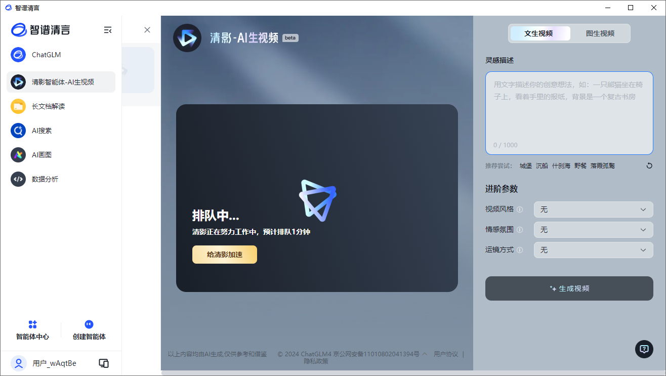This screenshot has height=376, width=666.
Task: Click the 给清影加速 button
Action: point(224,255)
